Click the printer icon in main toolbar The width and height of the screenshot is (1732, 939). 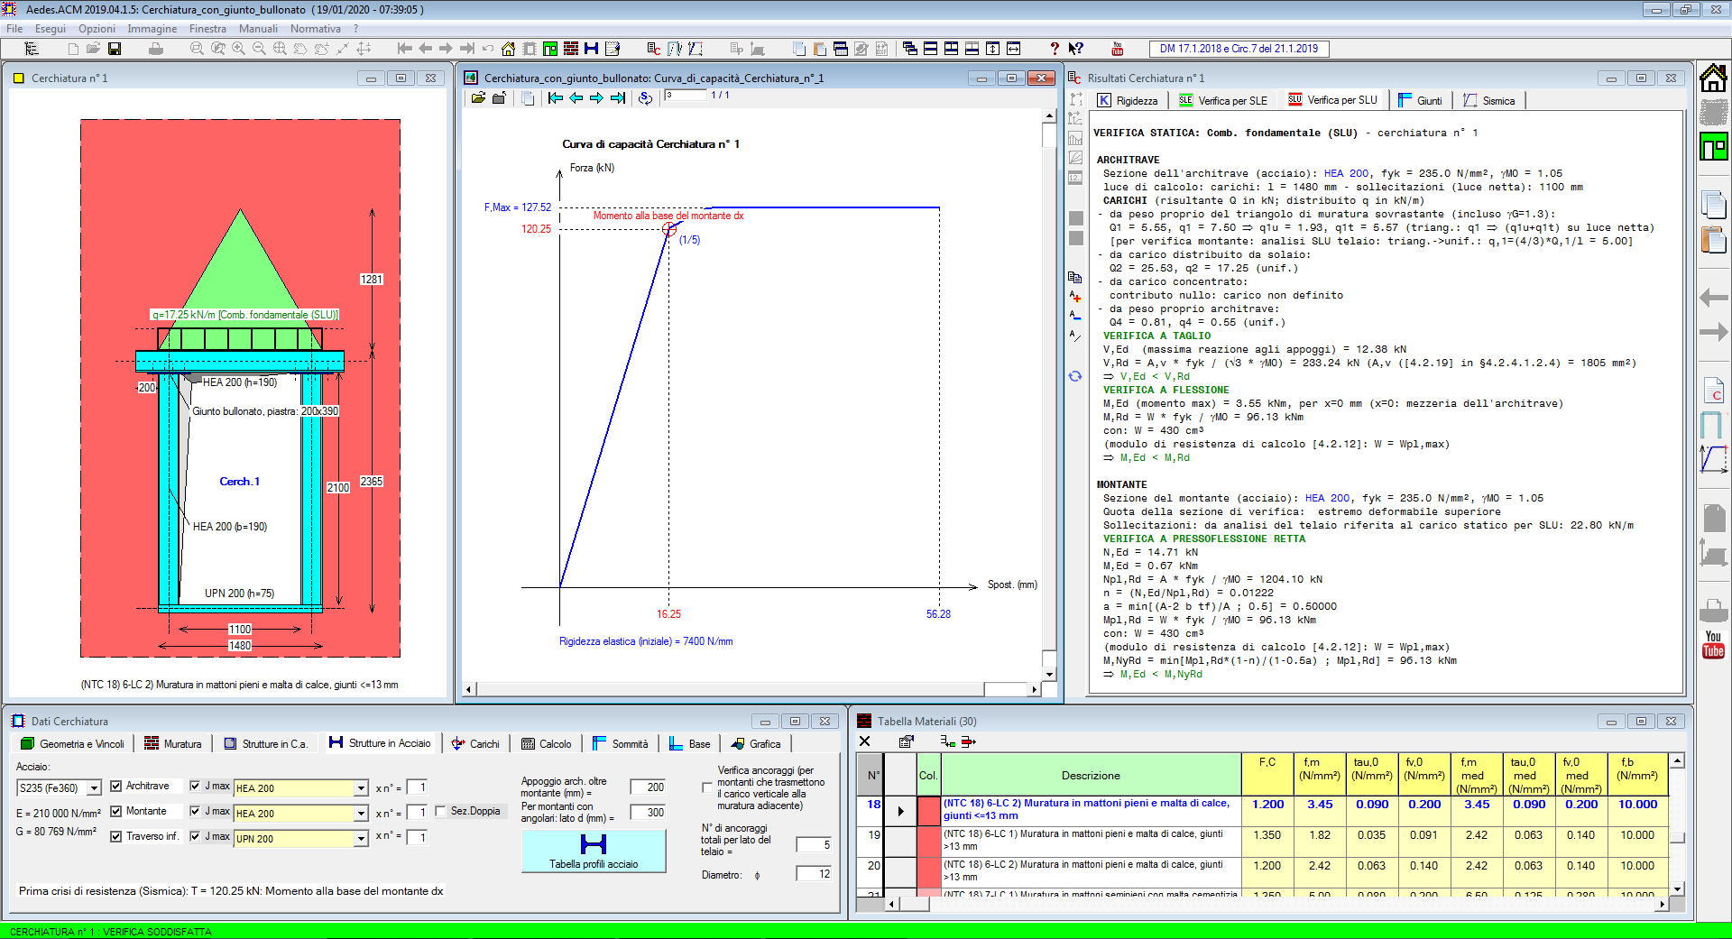[x=155, y=49]
